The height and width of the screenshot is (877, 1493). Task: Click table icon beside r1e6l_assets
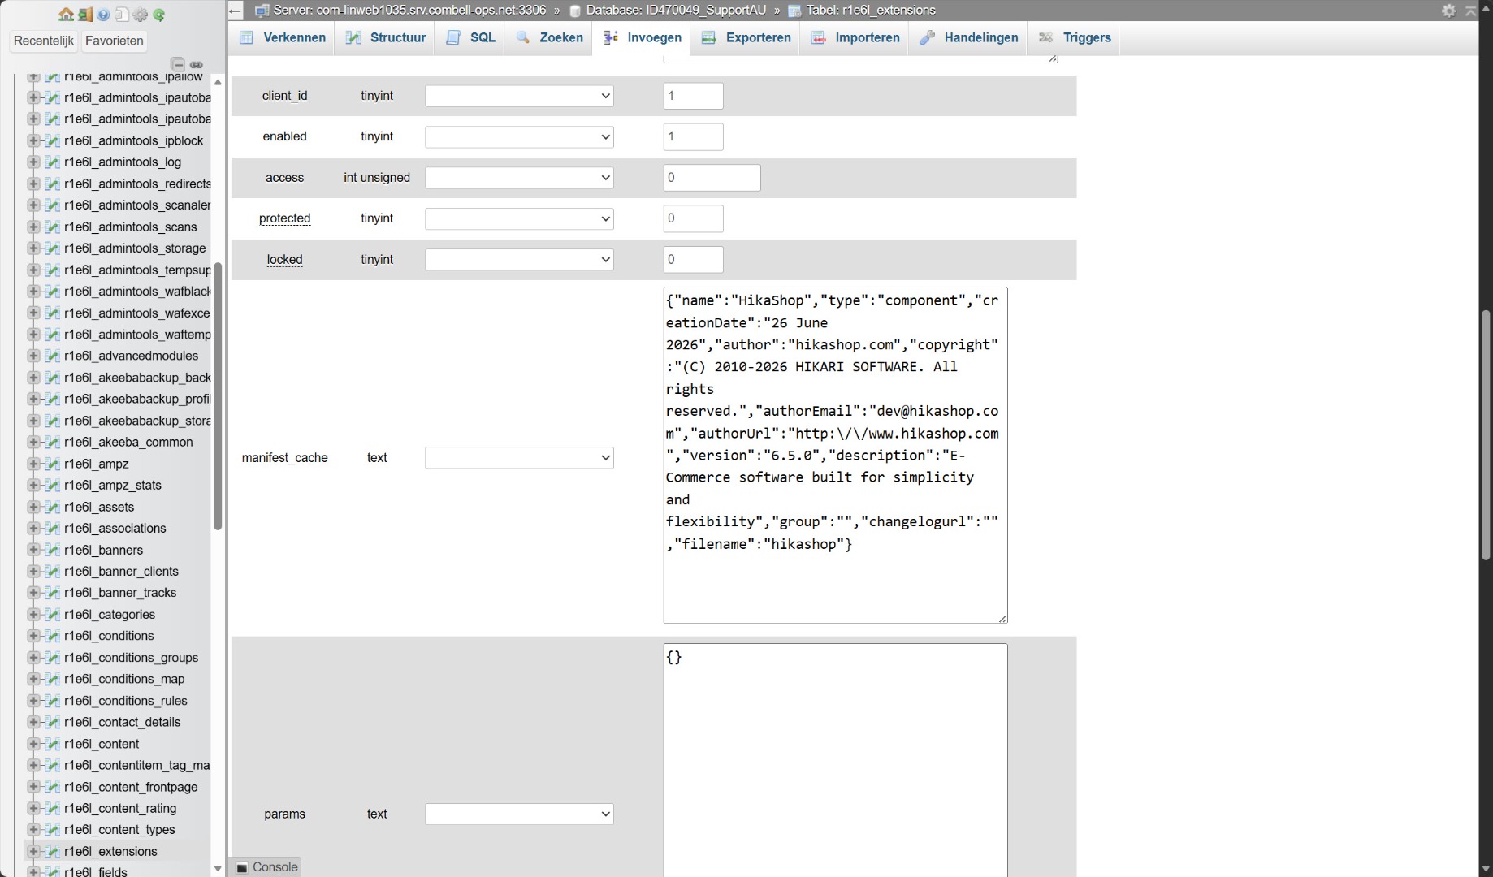(x=53, y=507)
